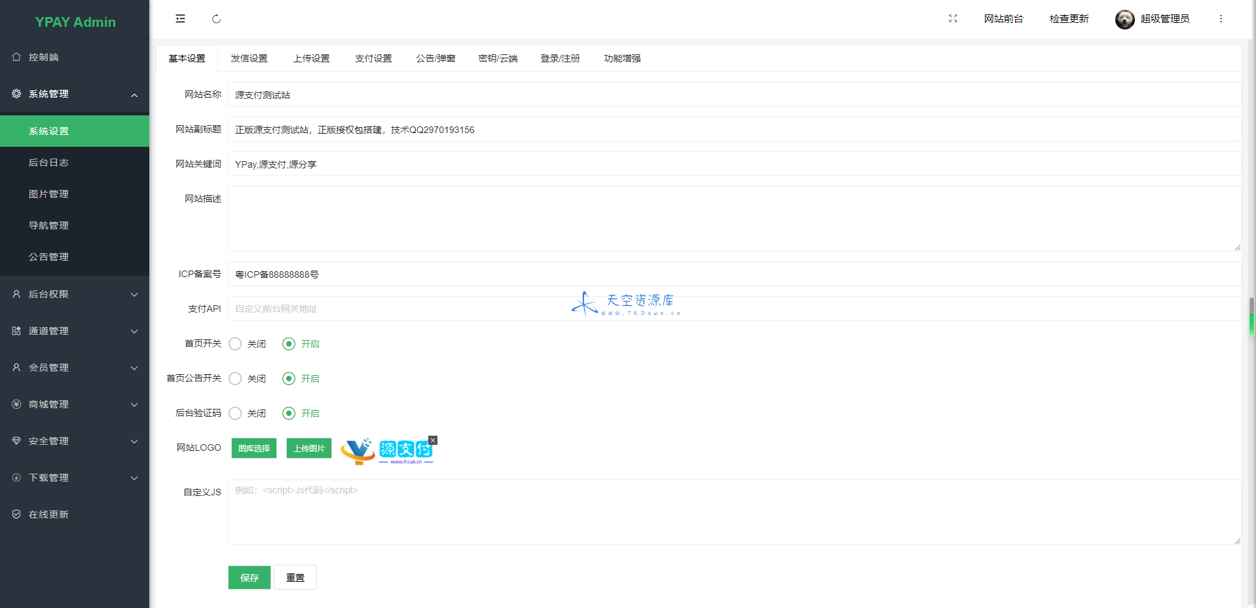Switch to the 功能增强 tab
The width and height of the screenshot is (1256, 608).
coord(623,58)
